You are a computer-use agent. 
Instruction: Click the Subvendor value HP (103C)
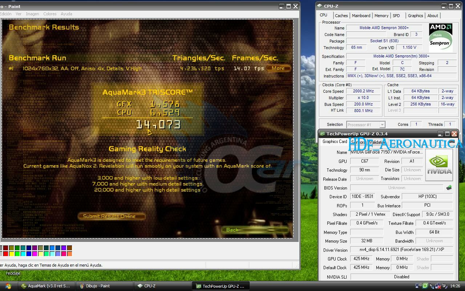(x=427, y=196)
